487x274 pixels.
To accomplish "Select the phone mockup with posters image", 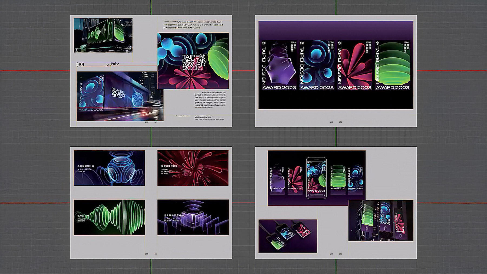I will pos(317,178).
